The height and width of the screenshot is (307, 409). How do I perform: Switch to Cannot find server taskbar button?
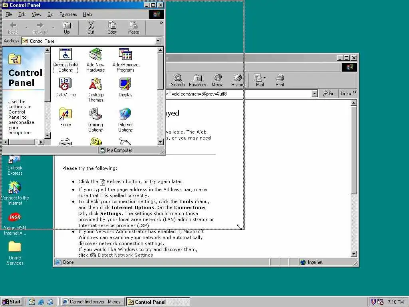click(x=93, y=302)
